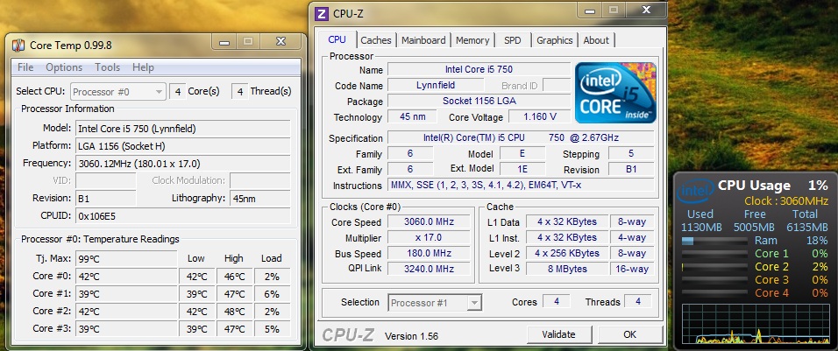Switch to the Mainboard tab in CPU-Z
The image size is (838, 351).
click(x=423, y=40)
